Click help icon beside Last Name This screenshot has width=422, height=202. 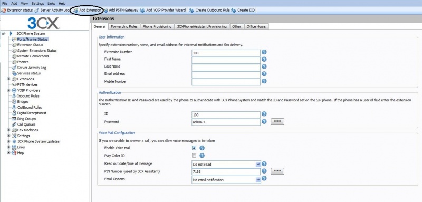tap(264, 66)
